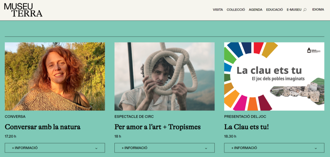Open Per amor a l'art + Tropismes title
This screenshot has width=330, height=157.
(x=157, y=127)
